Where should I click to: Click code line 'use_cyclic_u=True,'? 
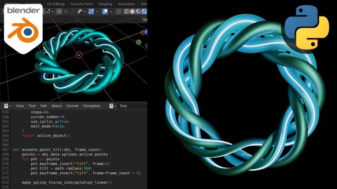(51, 121)
